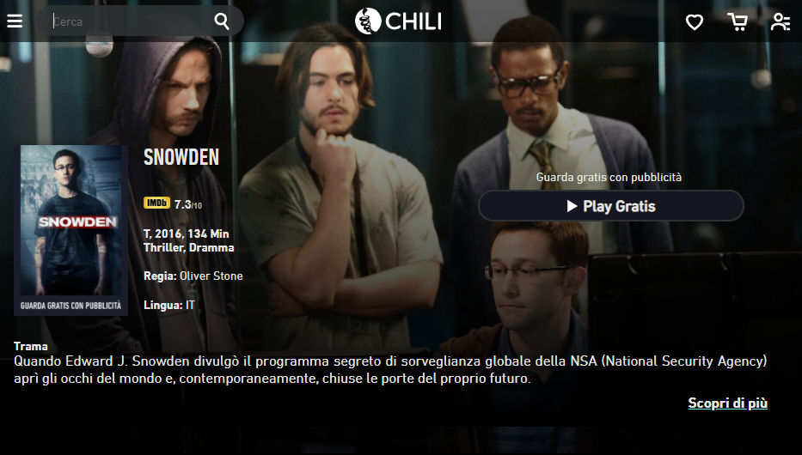Click the SNOWDEN movie title
The height and width of the screenshot is (455, 802).
click(181, 157)
